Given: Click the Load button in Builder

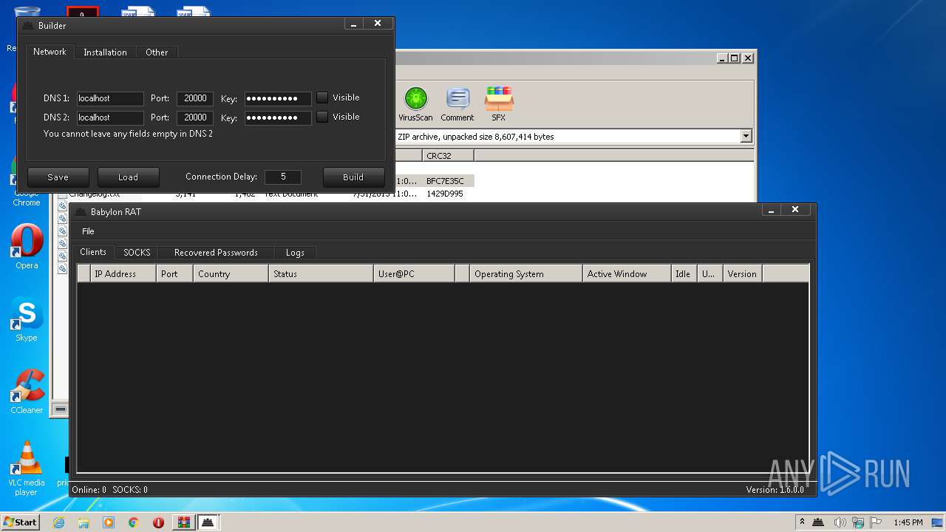Looking at the screenshot, I should [x=128, y=177].
